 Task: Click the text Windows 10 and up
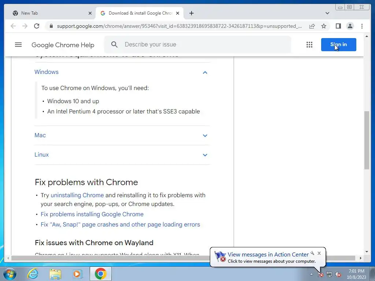pos(73,101)
